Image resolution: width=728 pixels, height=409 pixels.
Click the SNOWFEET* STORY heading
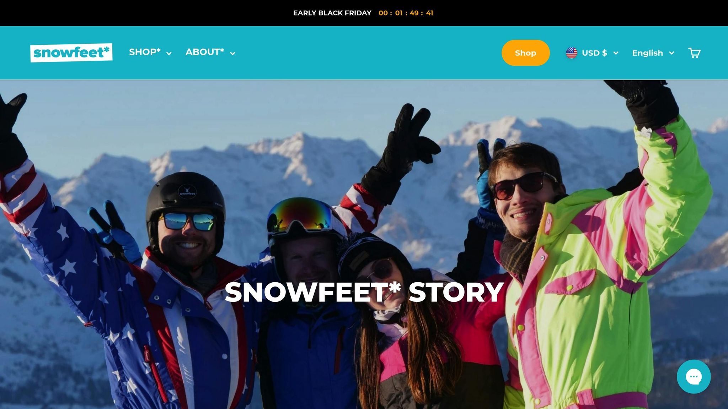point(364,292)
